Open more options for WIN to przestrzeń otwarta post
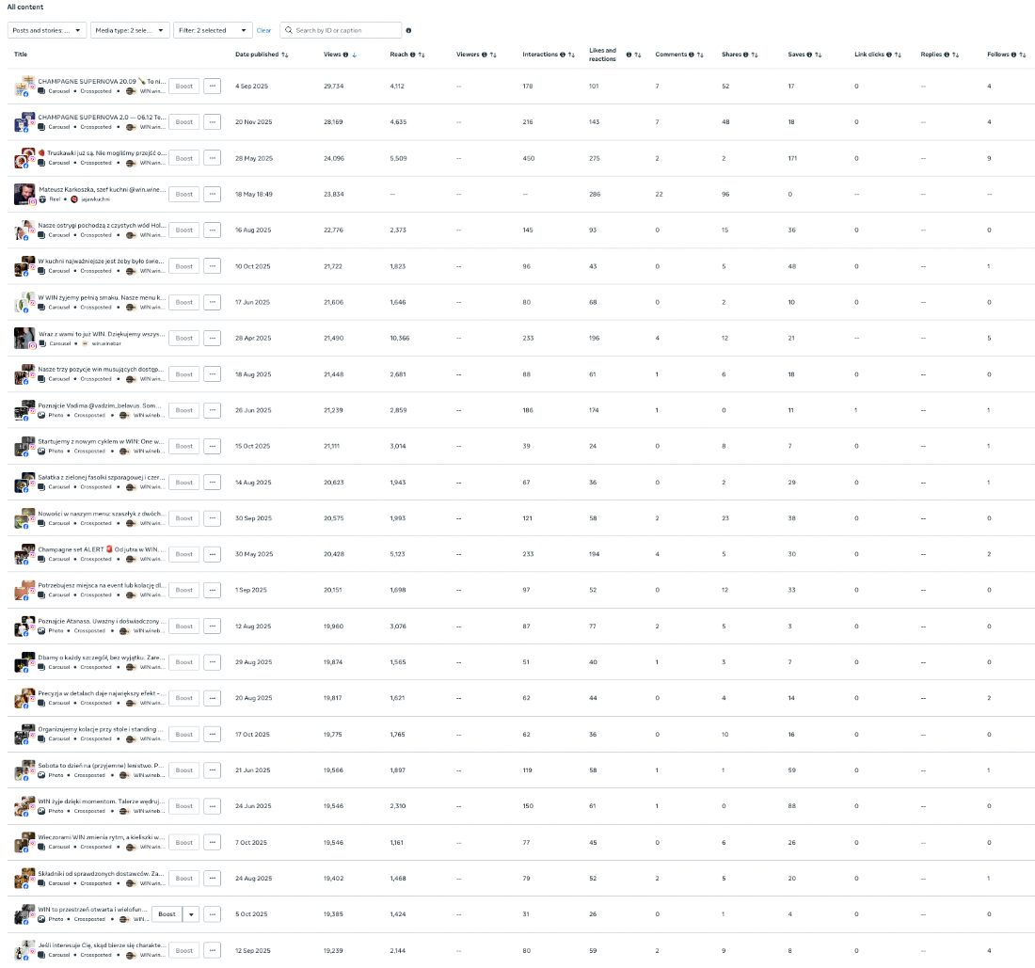 (212, 914)
